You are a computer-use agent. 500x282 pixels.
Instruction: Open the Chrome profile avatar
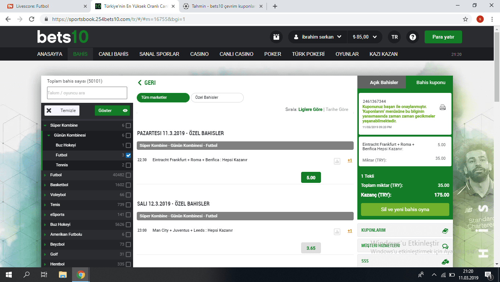pyautogui.click(x=480, y=19)
